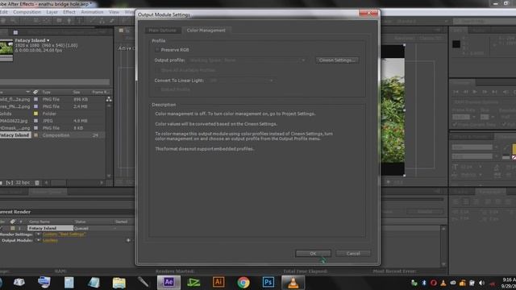Image resolution: width=516 pixels, height=290 pixels.
Task: Enable the Preserve RGB checkbox
Action: [x=157, y=50]
